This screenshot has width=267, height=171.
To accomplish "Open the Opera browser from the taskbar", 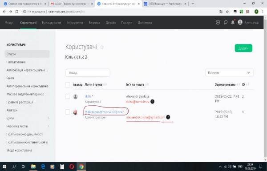I will (72, 167).
